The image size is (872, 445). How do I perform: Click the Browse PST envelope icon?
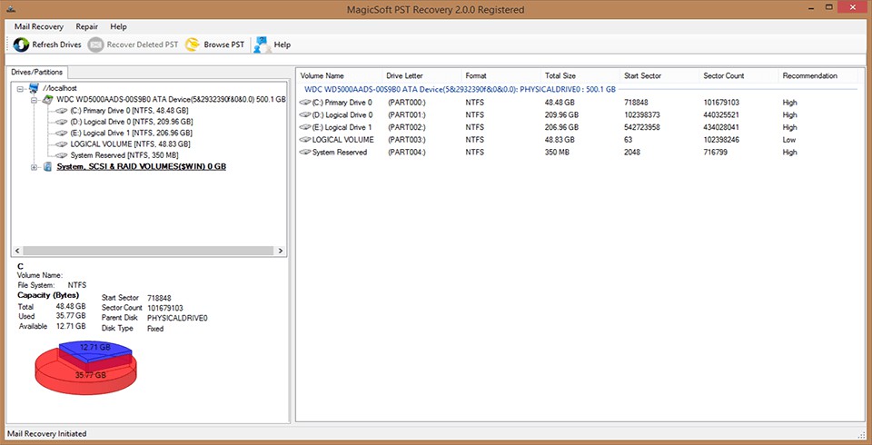(x=193, y=44)
